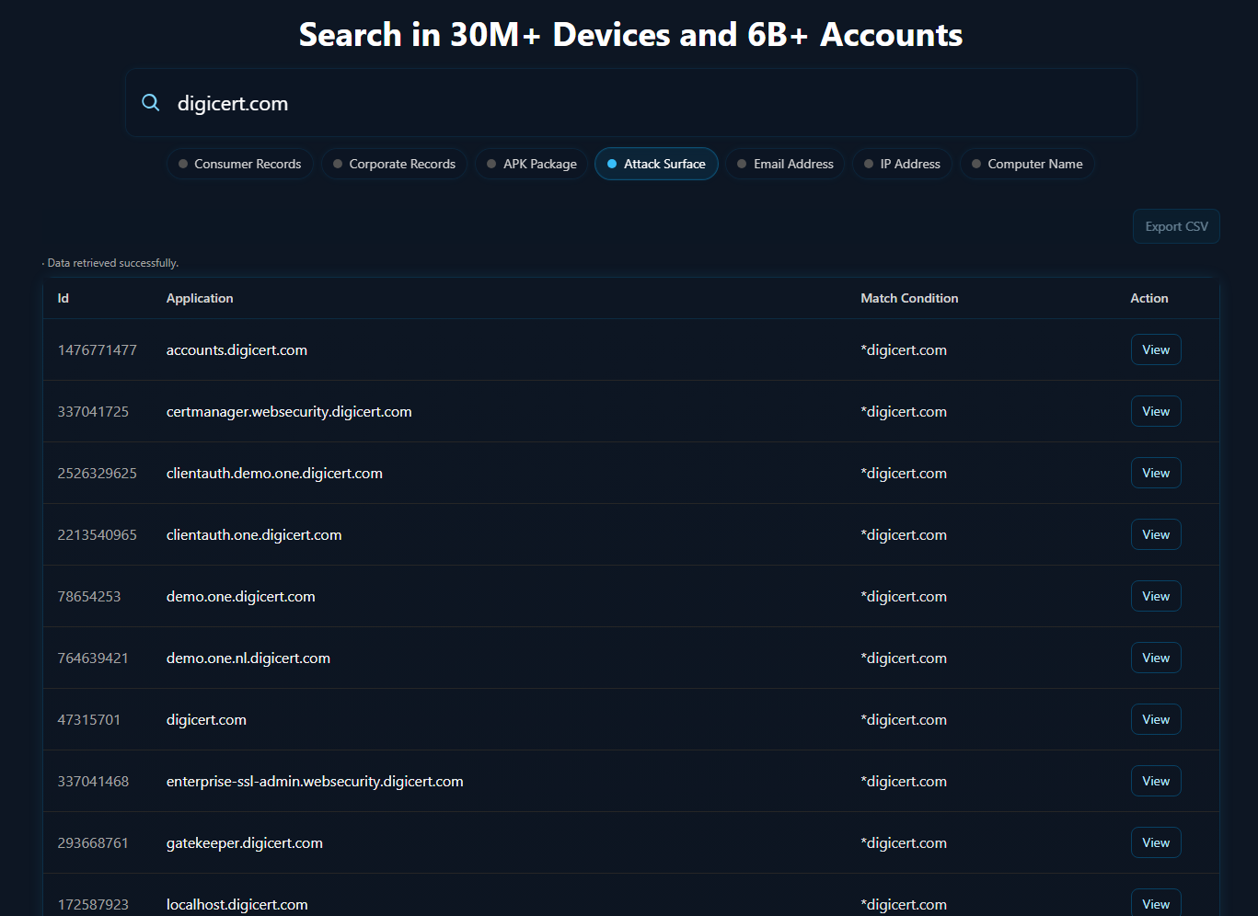Image resolution: width=1258 pixels, height=916 pixels.
Task: View the digicert.com root domain row
Action: [x=1156, y=719]
